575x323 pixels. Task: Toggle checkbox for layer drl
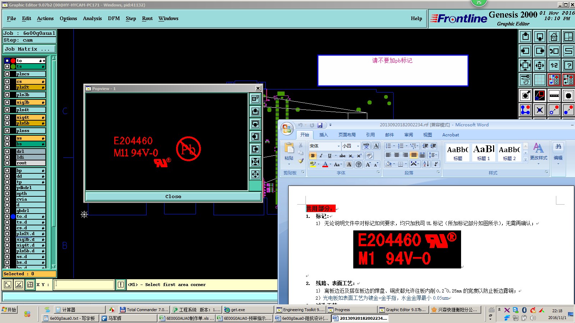tap(7, 151)
